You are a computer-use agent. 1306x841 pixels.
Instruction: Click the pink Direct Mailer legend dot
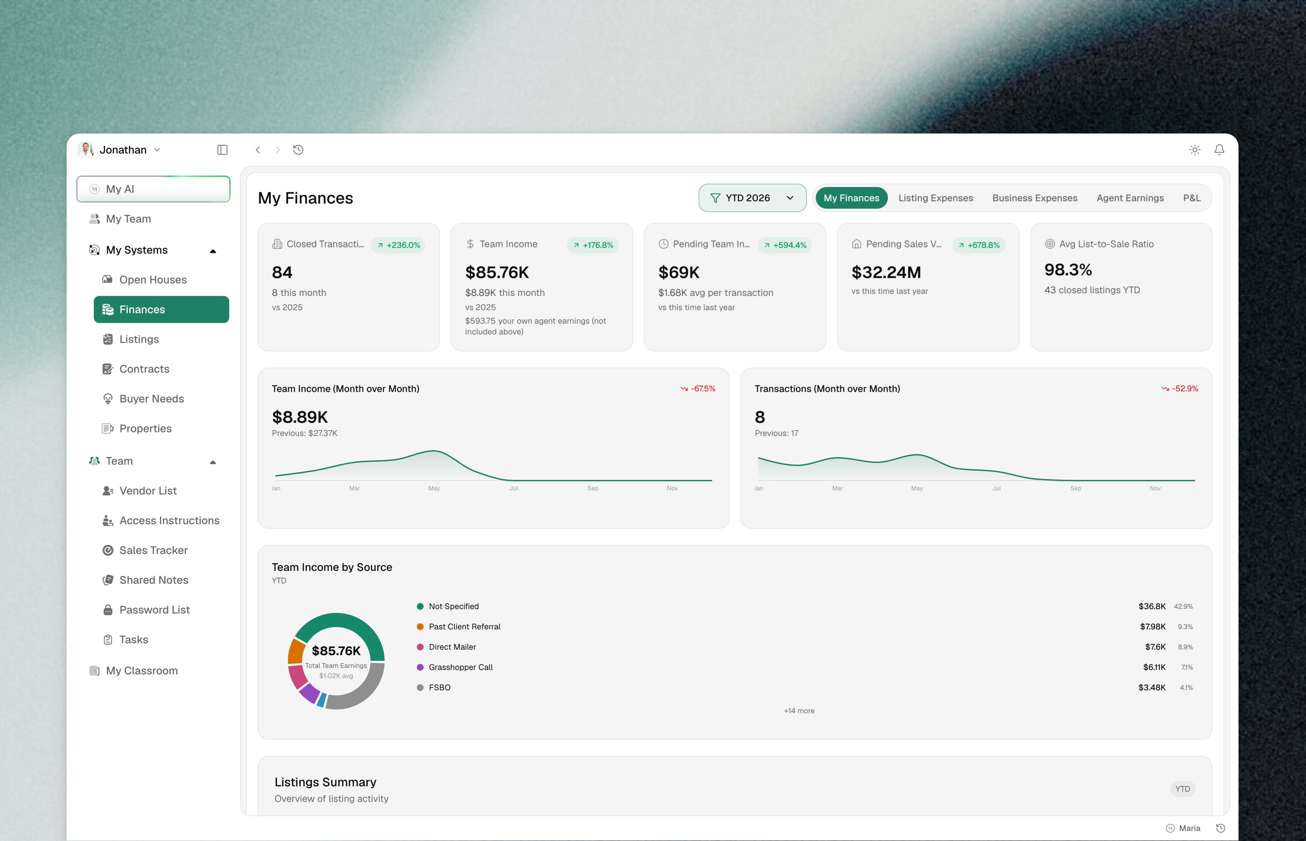[x=420, y=647]
